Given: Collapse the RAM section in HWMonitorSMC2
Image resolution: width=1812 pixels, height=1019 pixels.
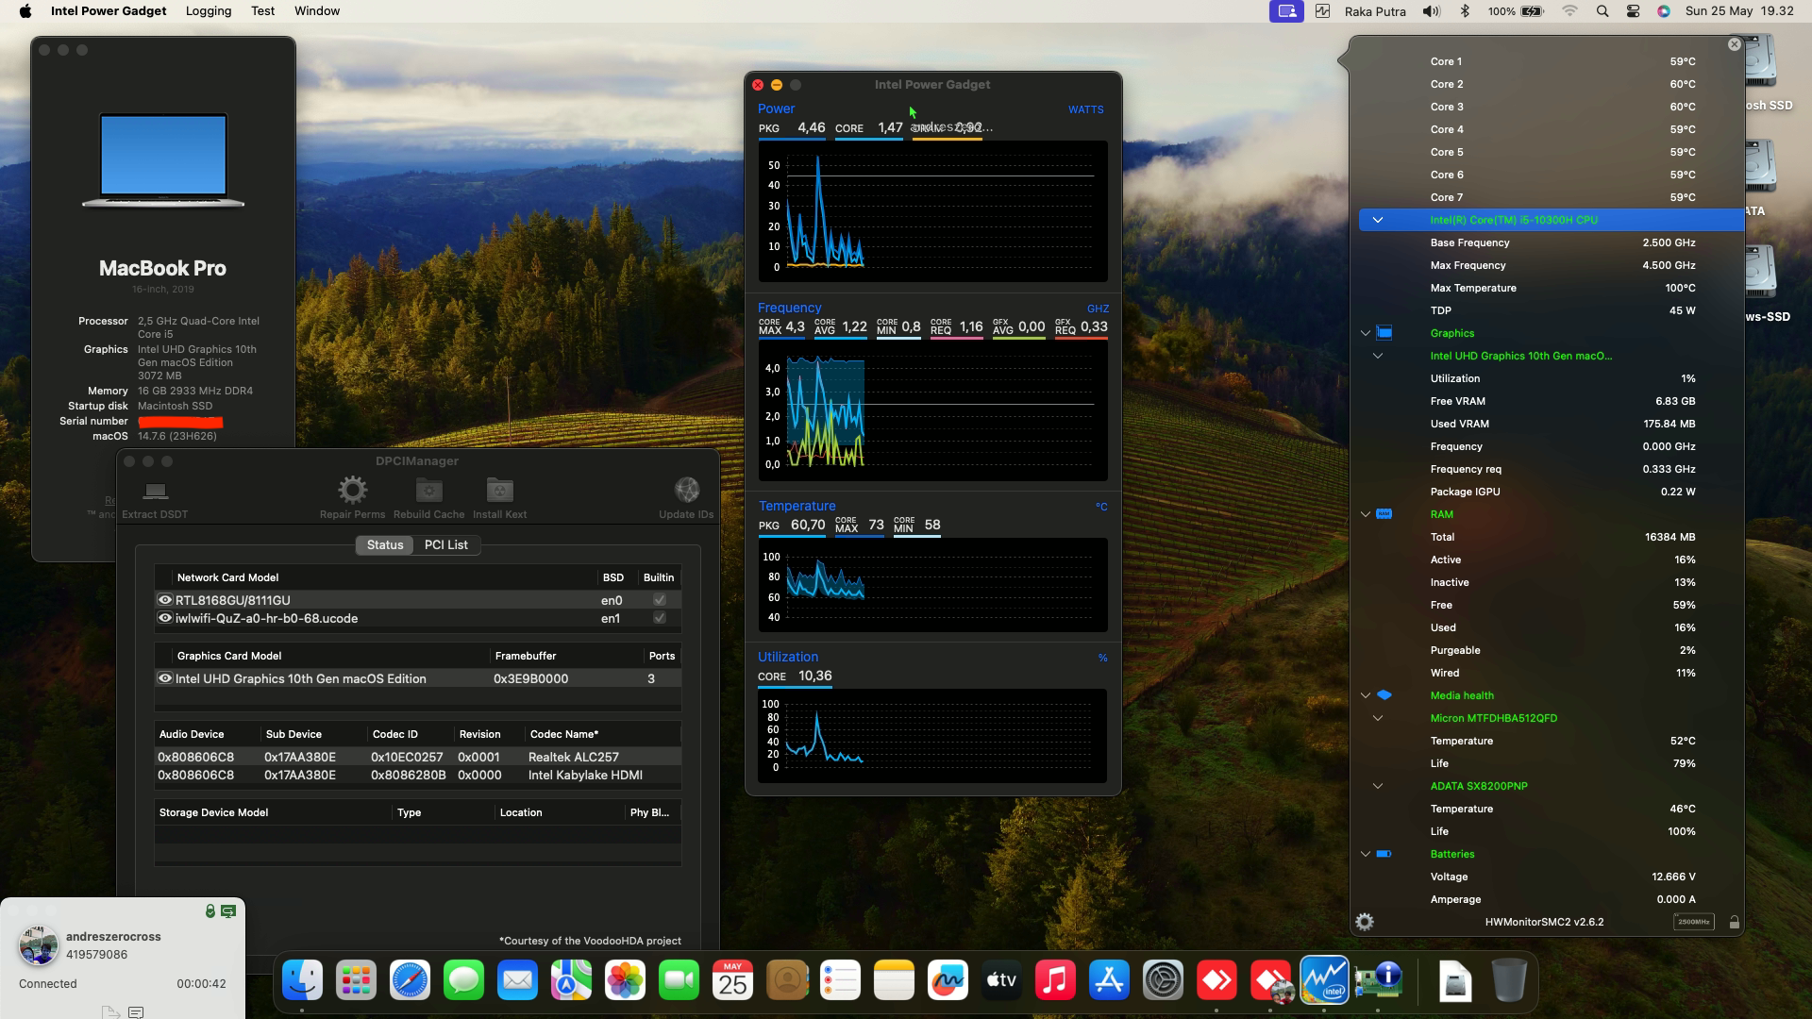Looking at the screenshot, I should tap(1365, 514).
